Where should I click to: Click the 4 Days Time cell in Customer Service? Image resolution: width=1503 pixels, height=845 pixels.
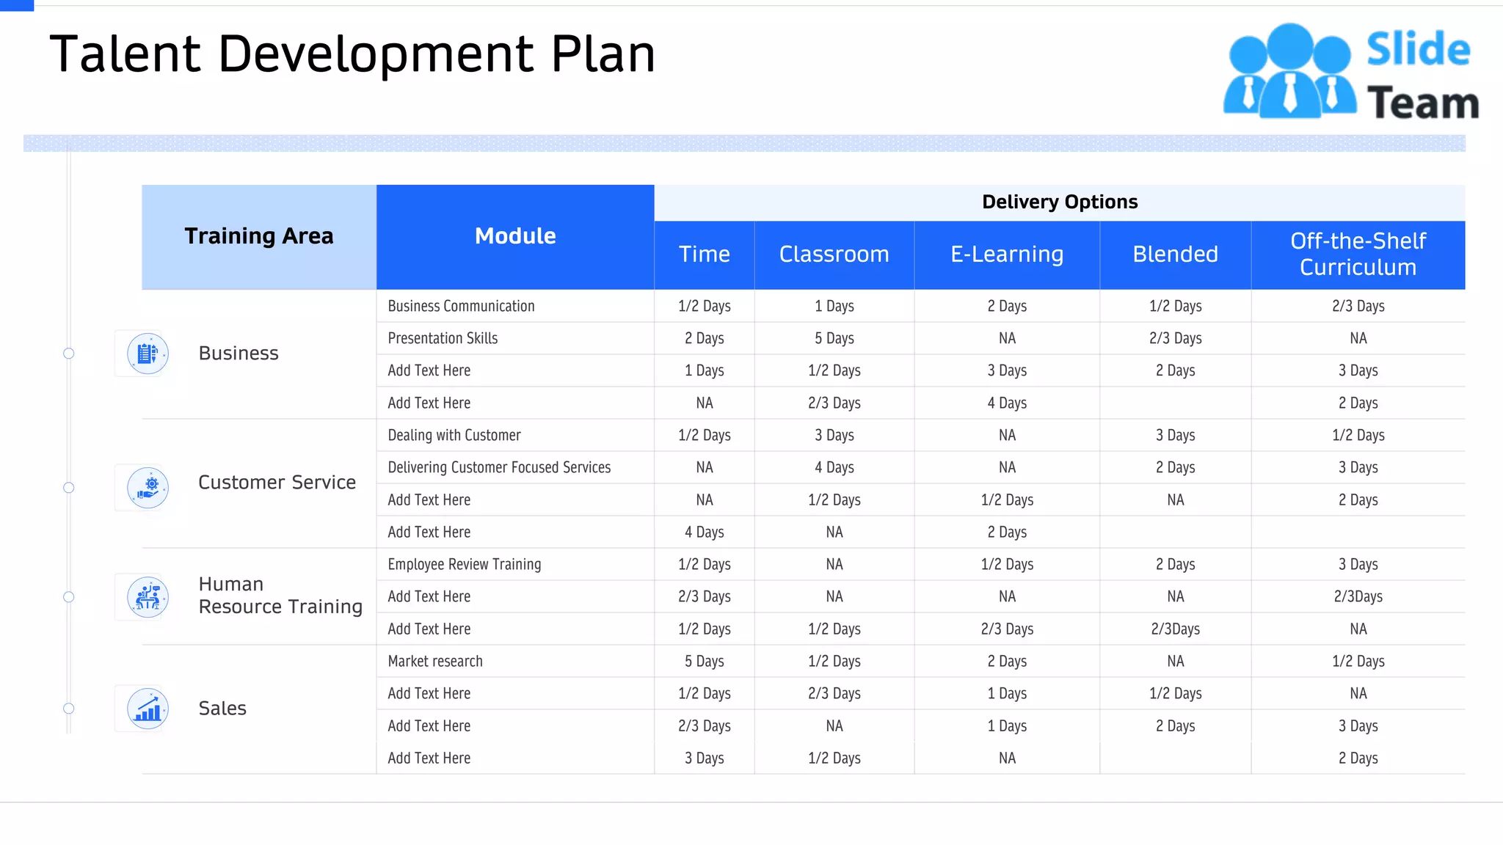click(x=705, y=533)
